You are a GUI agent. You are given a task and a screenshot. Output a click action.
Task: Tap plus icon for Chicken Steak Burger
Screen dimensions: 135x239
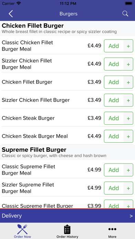(x=128, y=118)
